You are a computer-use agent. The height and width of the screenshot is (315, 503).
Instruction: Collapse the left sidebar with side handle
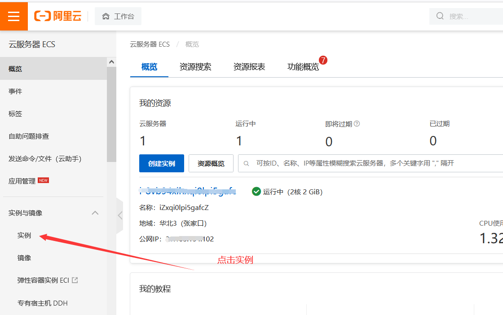[x=120, y=215]
